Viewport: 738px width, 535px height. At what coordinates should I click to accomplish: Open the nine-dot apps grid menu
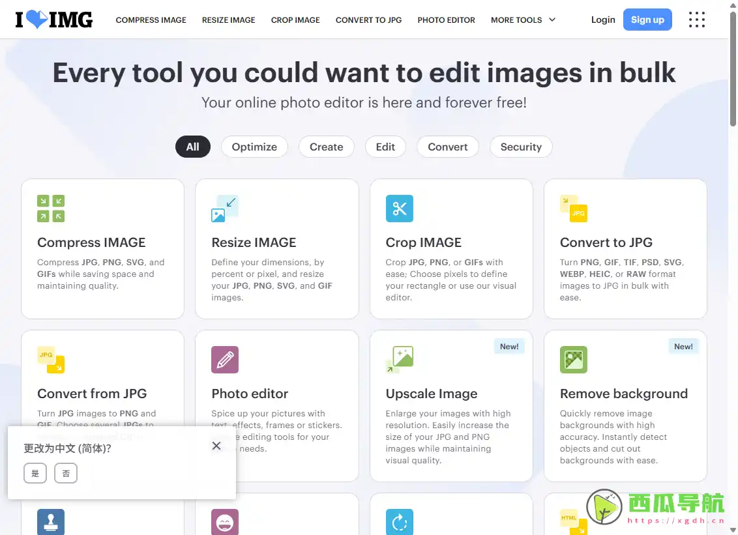697,20
